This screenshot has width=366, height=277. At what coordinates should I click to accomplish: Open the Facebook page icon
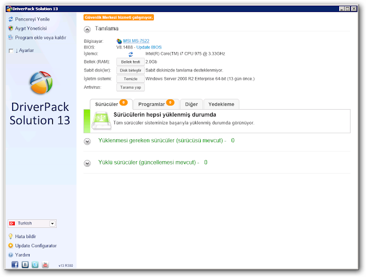coord(15,264)
